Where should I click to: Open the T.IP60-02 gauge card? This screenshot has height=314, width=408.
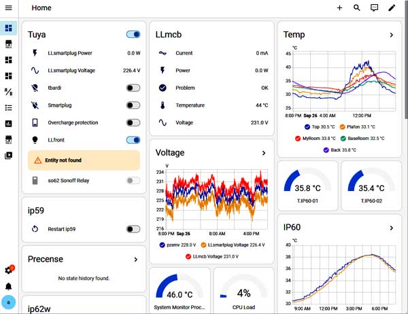(x=371, y=186)
